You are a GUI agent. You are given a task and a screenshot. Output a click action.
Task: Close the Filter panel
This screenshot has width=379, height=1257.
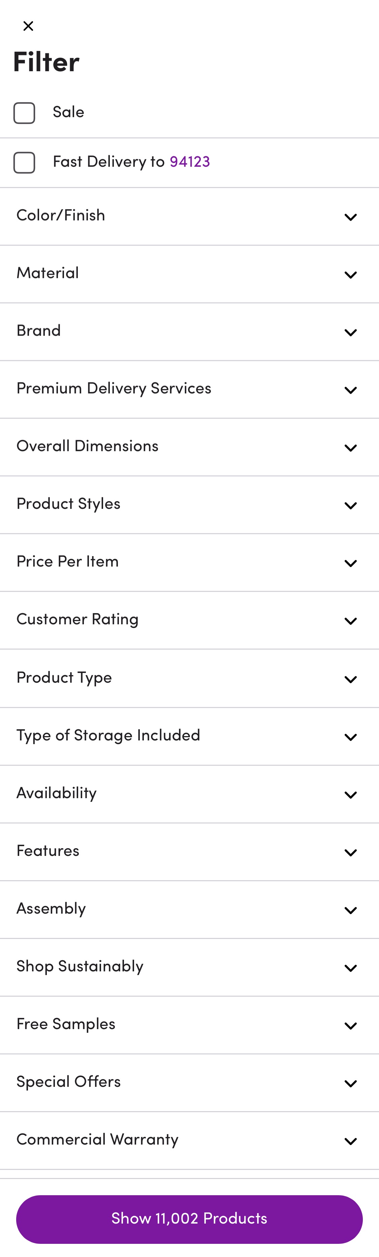pyautogui.click(x=28, y=25)
